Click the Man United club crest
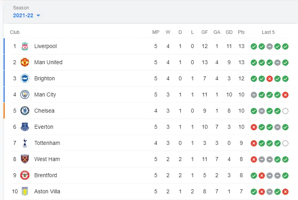 [x=25, y=62]
